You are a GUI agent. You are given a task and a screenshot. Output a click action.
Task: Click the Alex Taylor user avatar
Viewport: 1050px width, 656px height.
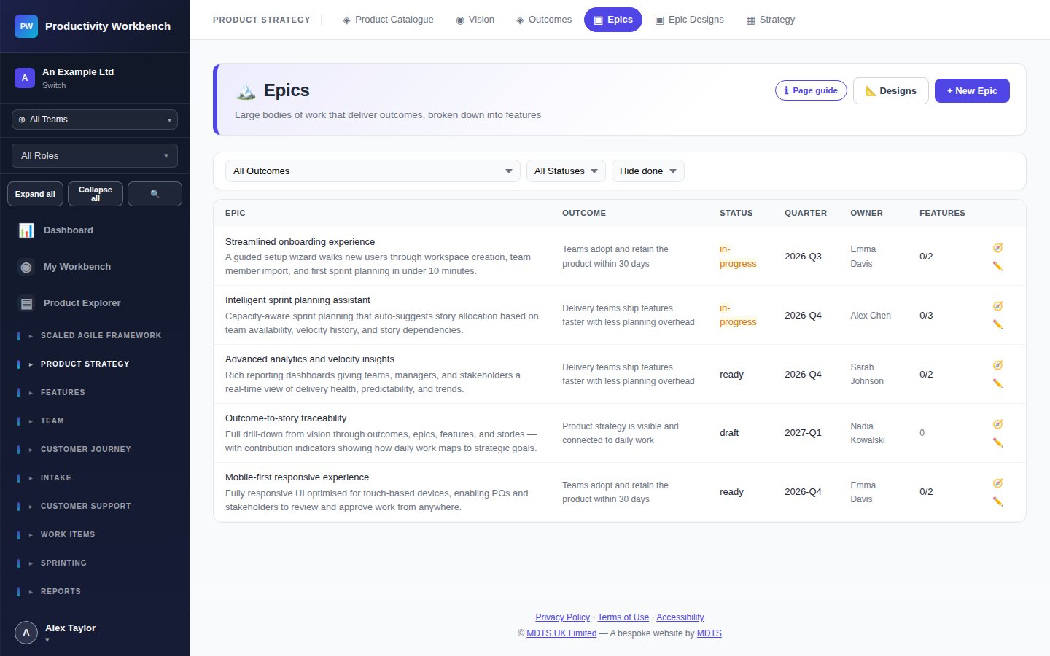pos(26,633)
